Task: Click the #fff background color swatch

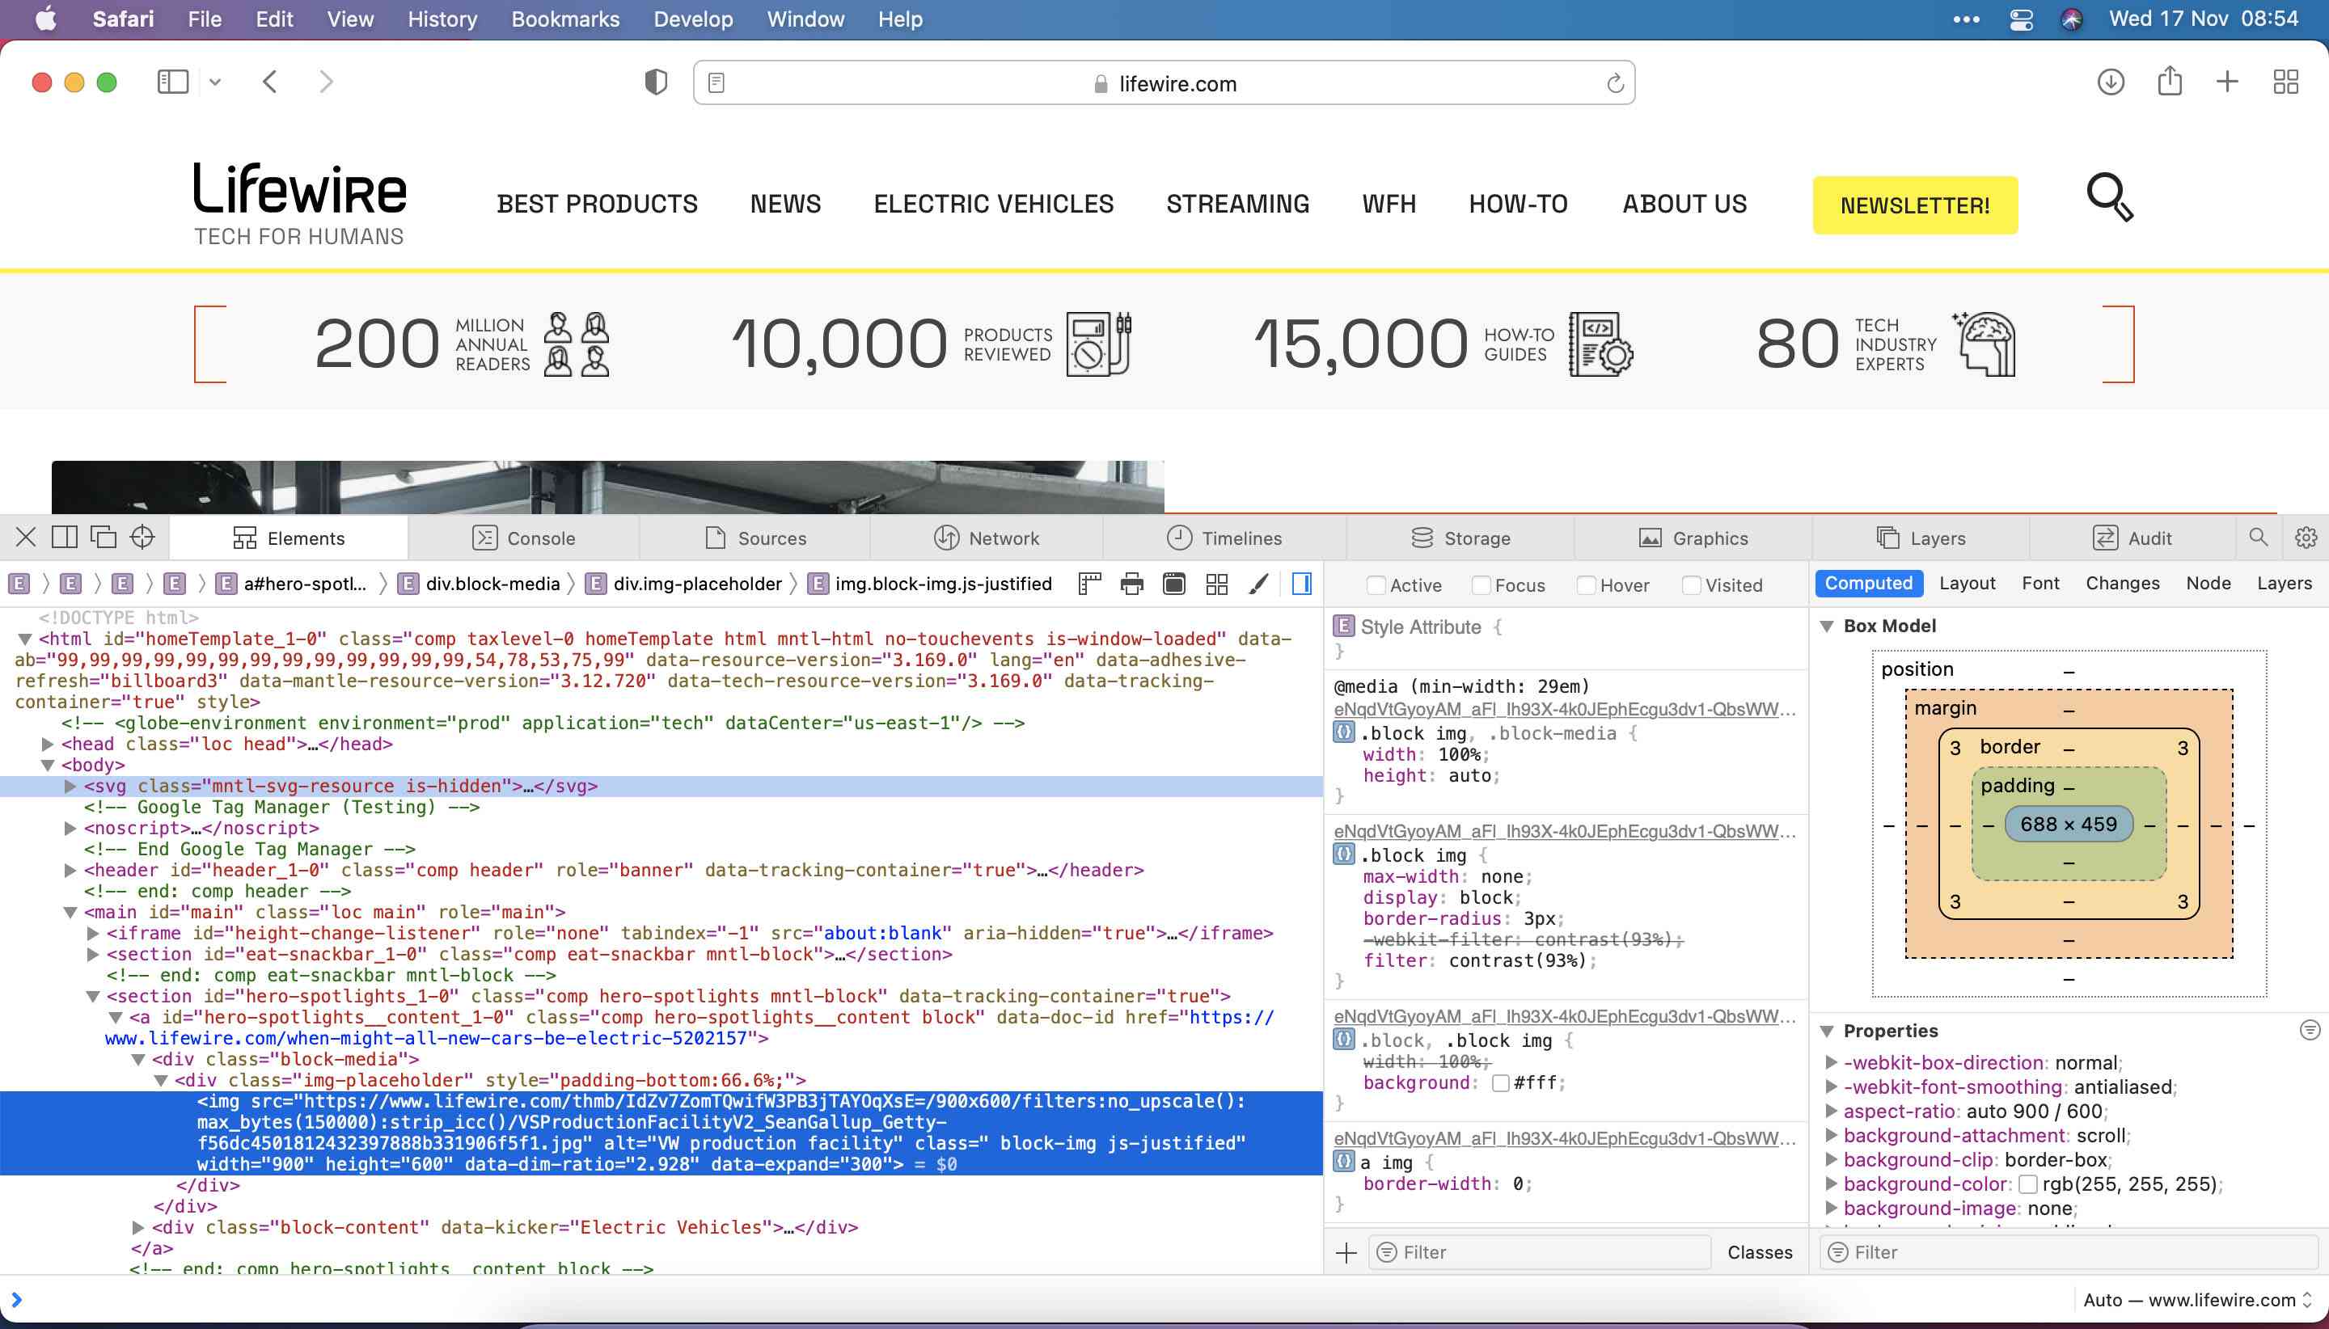Action: pyautogui.click(x=1500, y=1082)
